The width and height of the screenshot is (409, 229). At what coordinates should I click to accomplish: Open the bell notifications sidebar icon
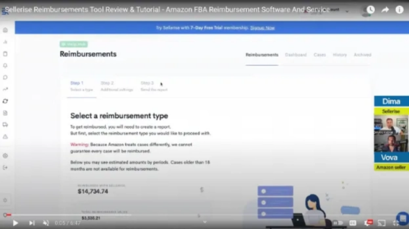(x=5, y=65)
